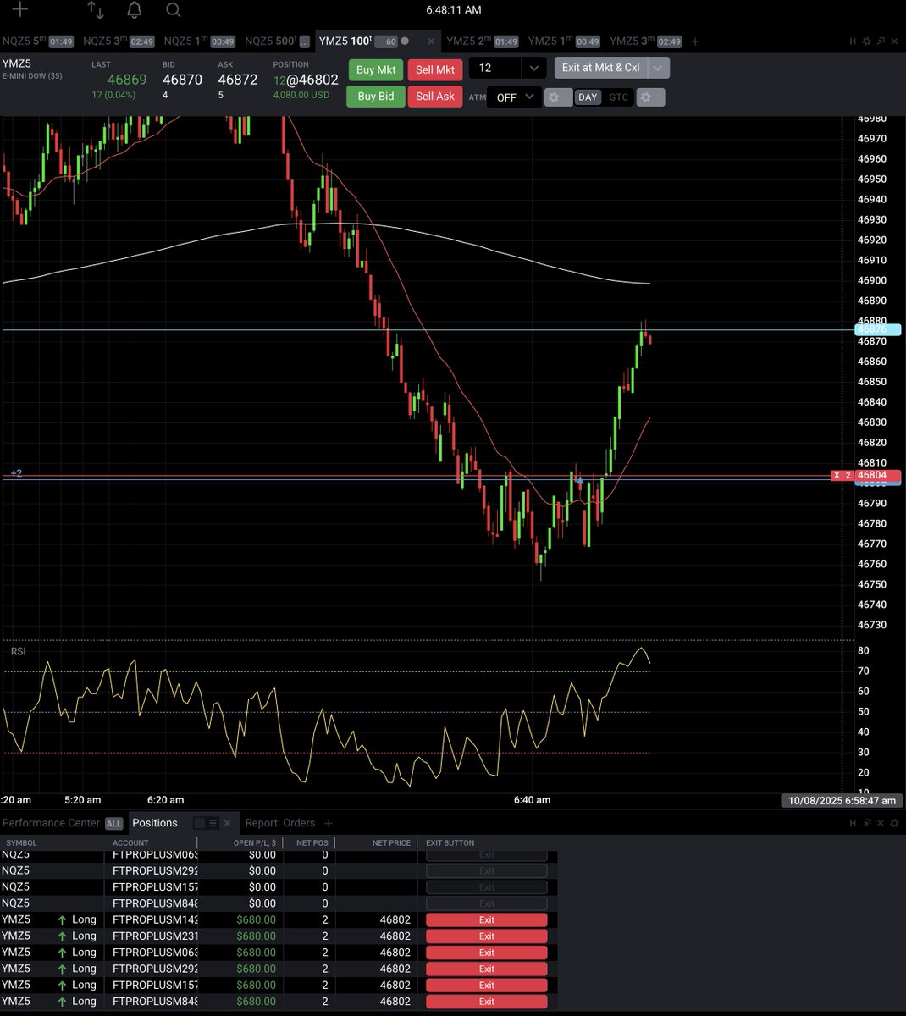This screenshot has height=1016, width=906.
Task: Click the Buy Mkt button
Action: pyautogui.click(x=375, y=69)
